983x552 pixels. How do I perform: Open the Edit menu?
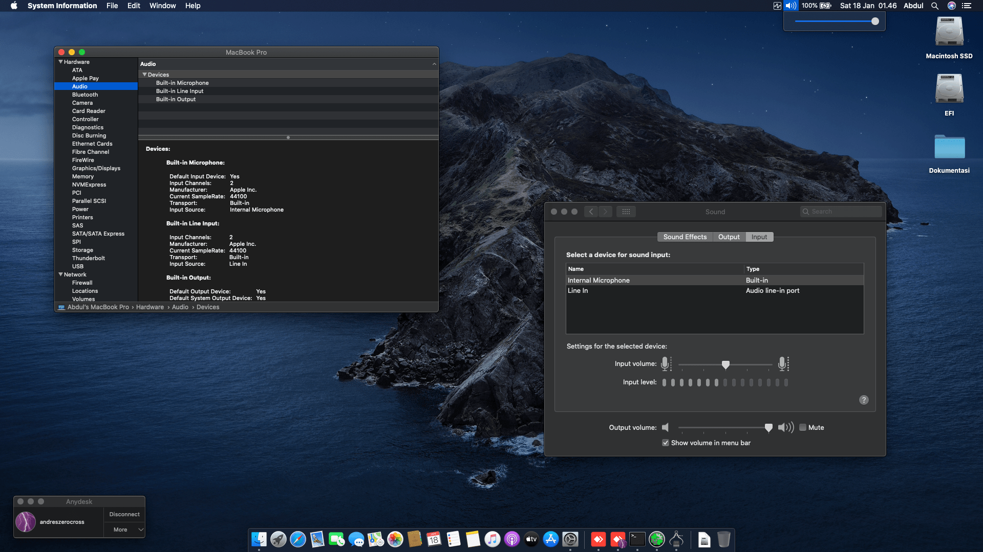click(x=134, y=6)
